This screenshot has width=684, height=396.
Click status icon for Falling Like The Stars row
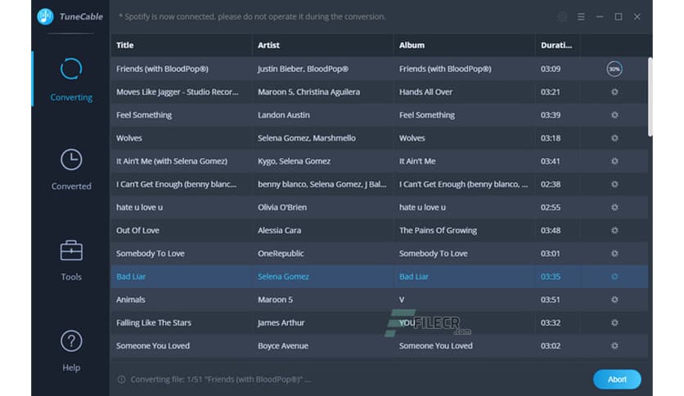614,323
